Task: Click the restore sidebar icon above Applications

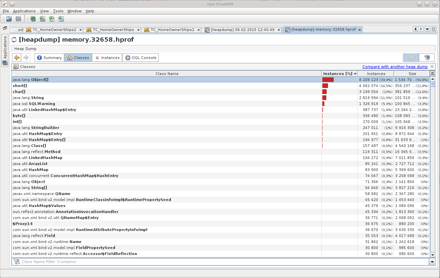Action: [5, 28]
